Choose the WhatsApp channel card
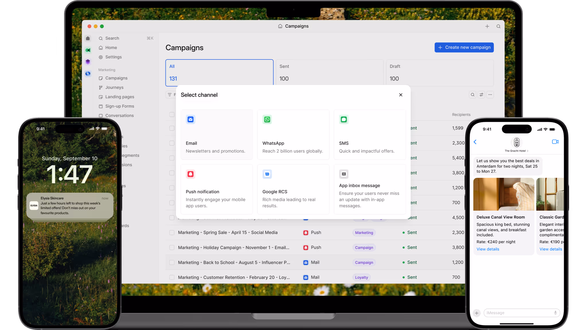 tap(293, 135)
